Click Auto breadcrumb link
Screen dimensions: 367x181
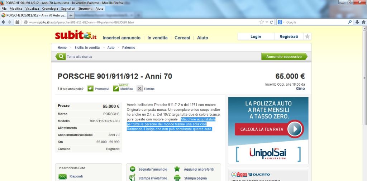pyautogui.click(x=111, y=48)
